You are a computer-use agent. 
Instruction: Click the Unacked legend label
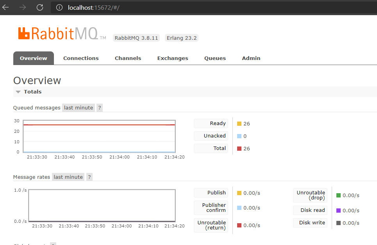211,136
